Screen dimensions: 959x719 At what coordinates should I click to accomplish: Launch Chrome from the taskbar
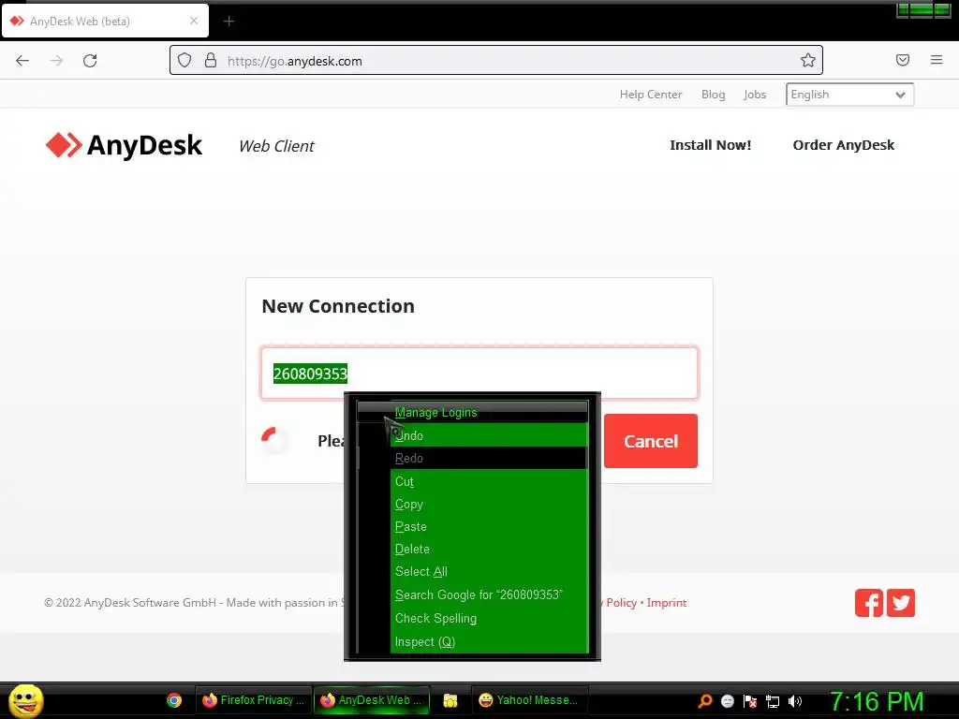174,700
